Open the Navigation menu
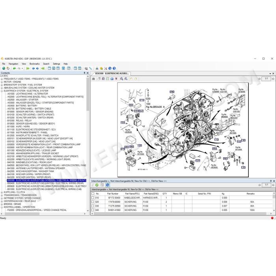Screen dimensions: 276x276 point(13,64)
